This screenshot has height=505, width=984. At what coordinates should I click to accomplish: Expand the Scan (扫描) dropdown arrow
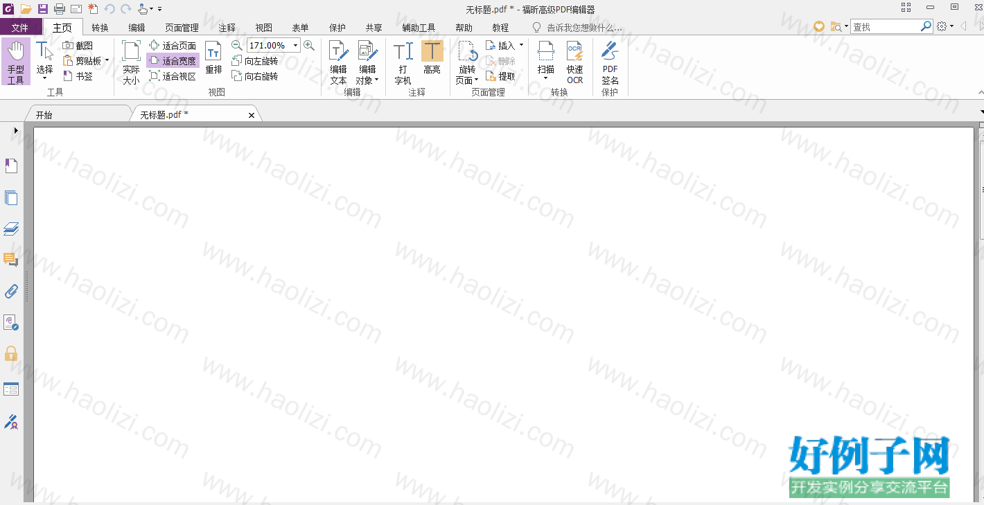pyautogui.click(x=546, y=78)
